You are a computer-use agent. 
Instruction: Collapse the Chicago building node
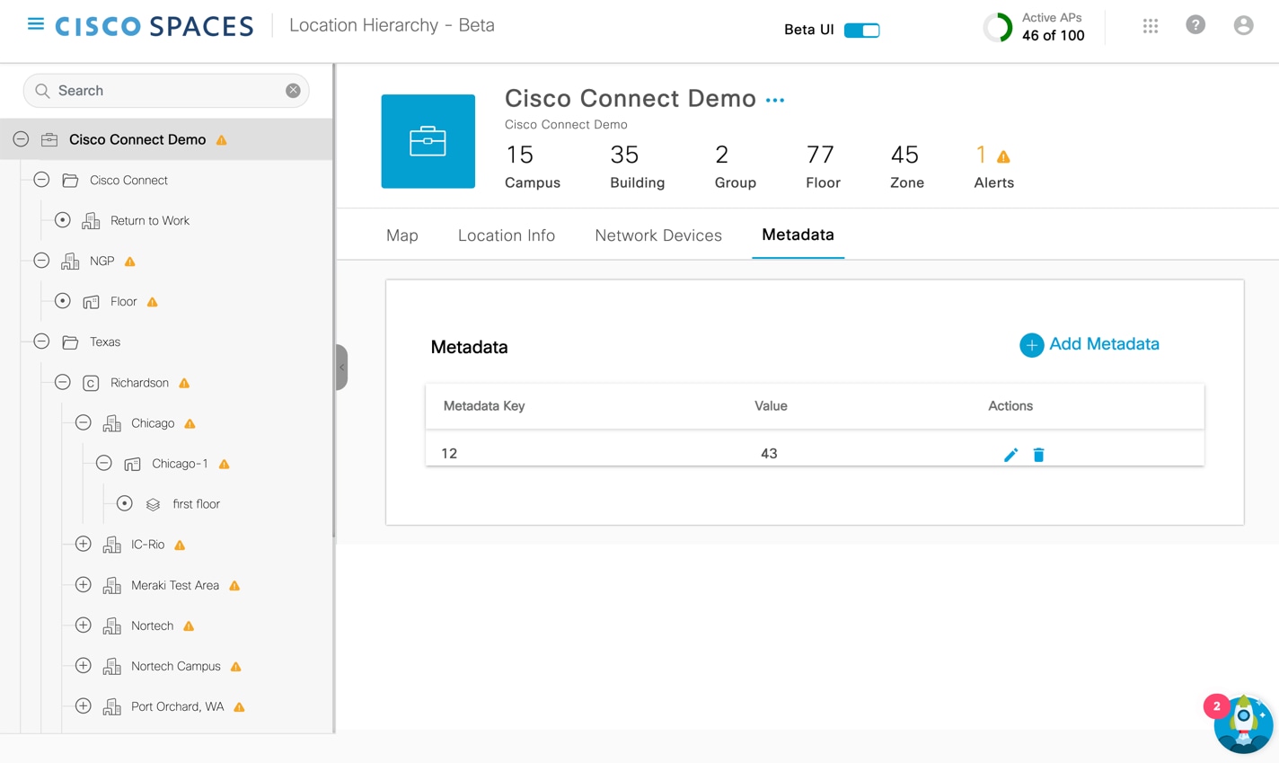pyautogui.click(x=83, y=422)
